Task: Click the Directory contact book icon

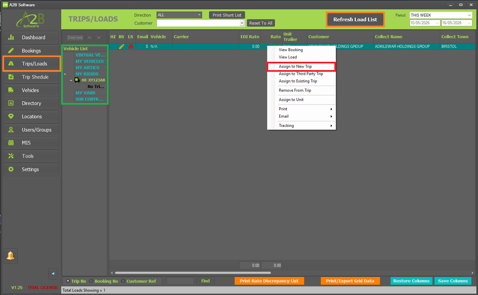Action: click(x=11, y=103)
